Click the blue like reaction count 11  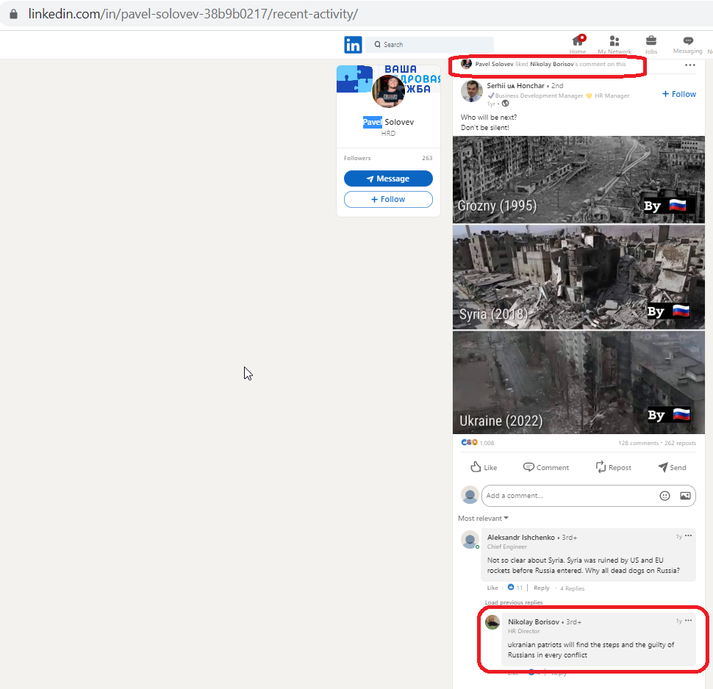(x=515, y=588)
